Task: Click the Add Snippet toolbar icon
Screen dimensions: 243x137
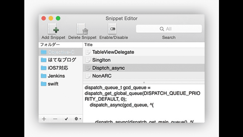Action: 53,29
